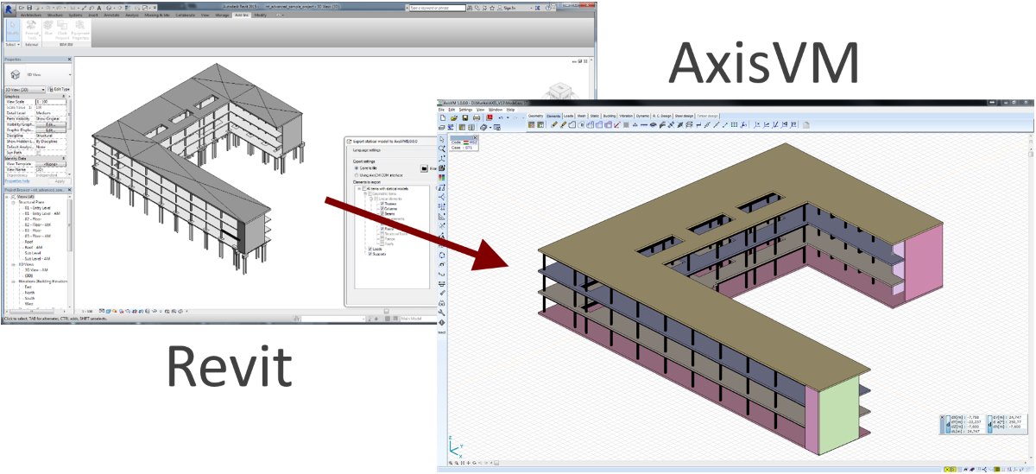Open file using AxisVM folder icon
This screenshot has width=1036, height=474.
[454, 118]
